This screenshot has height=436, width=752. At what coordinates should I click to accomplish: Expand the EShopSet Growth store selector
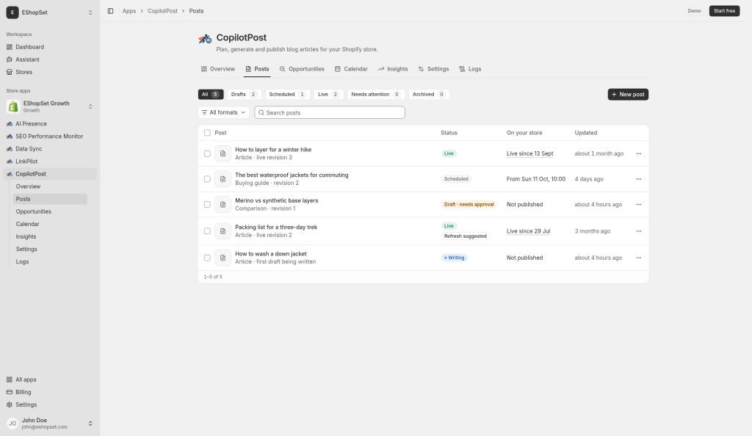click(90, 106)
